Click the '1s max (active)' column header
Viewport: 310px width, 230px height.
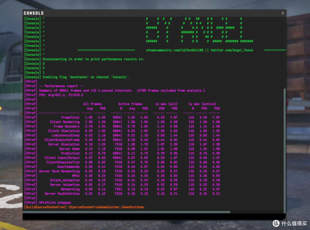click(202, 104)
